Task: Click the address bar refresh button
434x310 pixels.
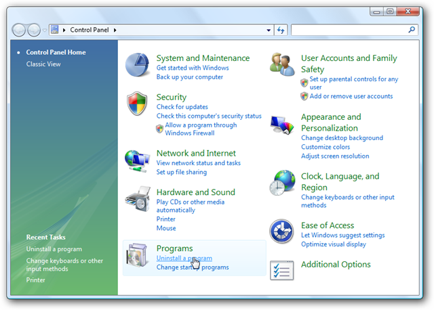Action: point(281,30)
